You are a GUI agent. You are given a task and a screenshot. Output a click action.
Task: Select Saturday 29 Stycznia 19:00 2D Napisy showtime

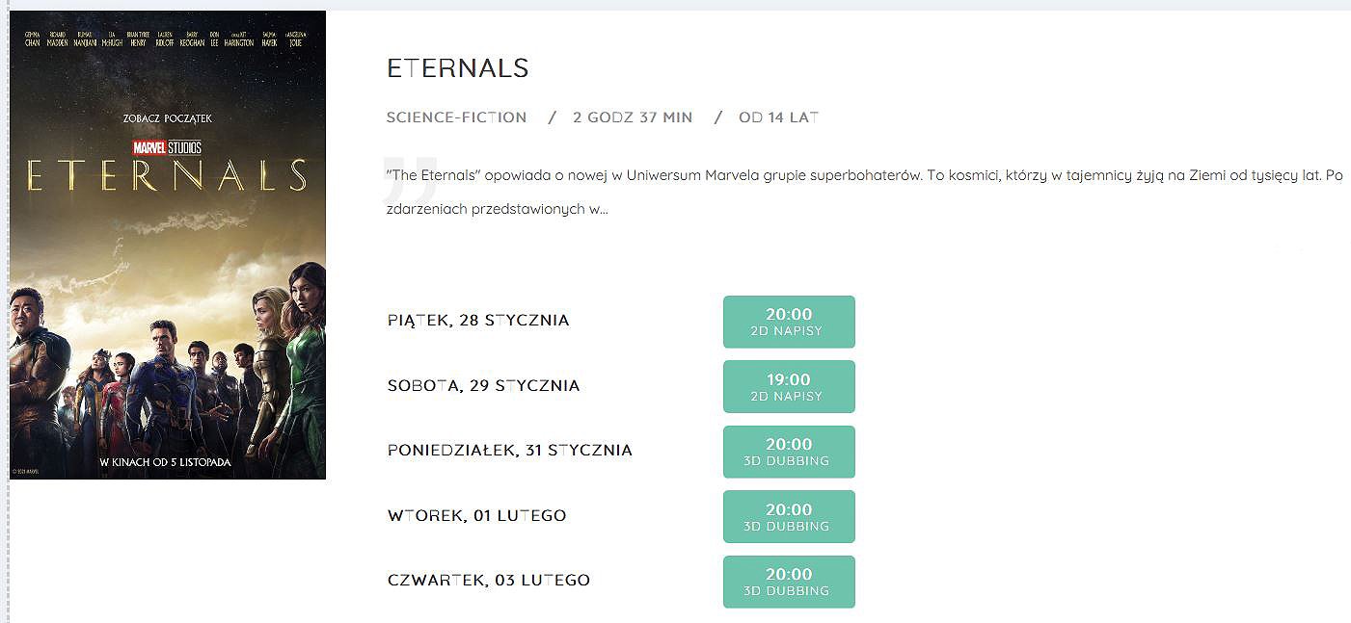(789, 387)
